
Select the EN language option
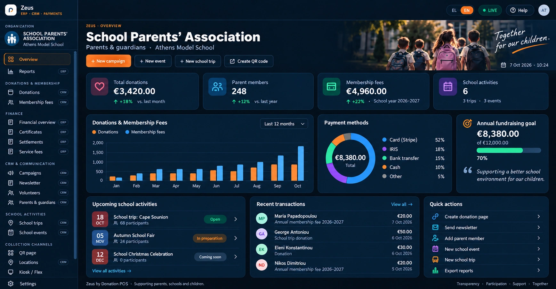467,10
